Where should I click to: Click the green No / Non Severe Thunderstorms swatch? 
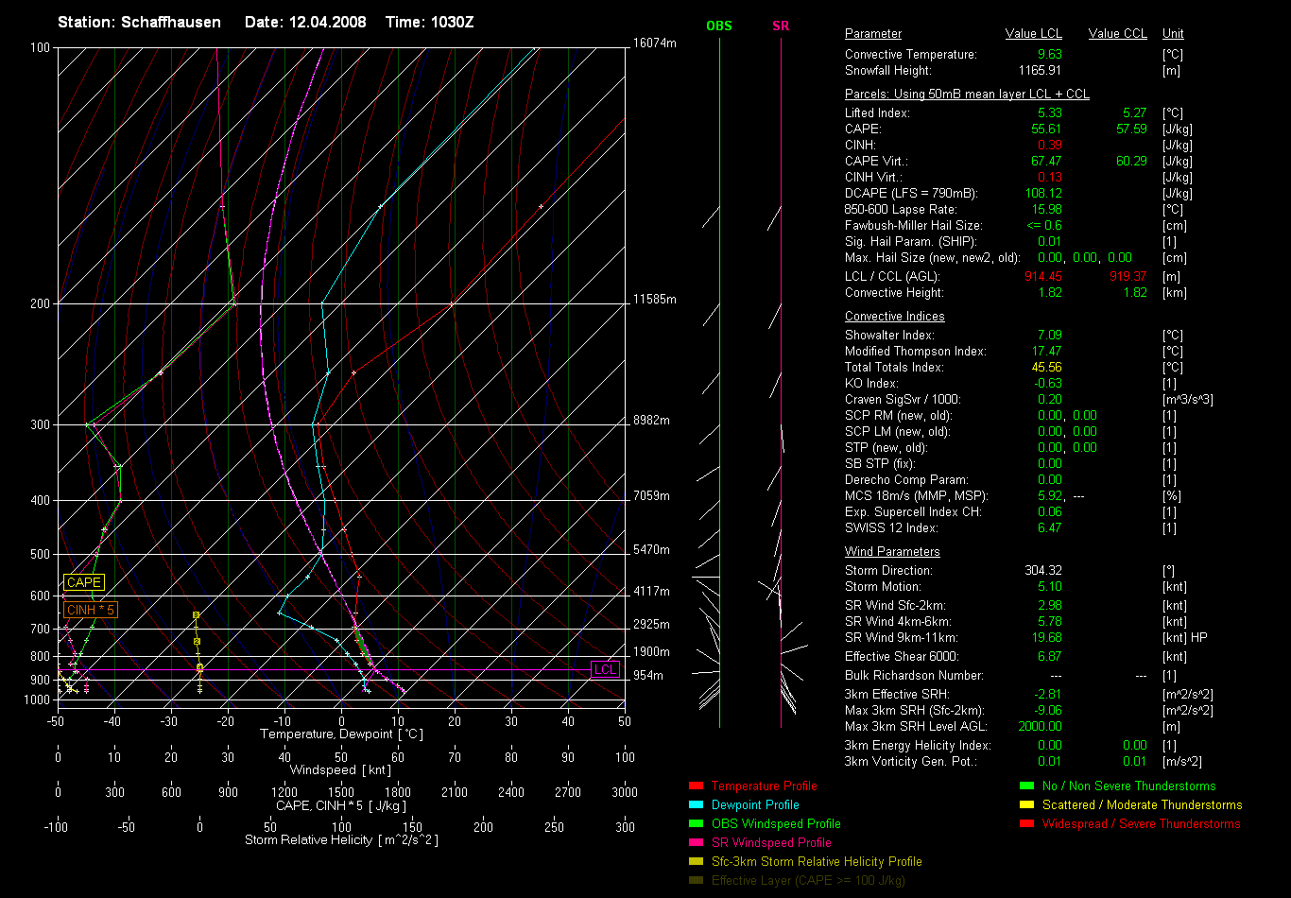tap(1026, 786)
